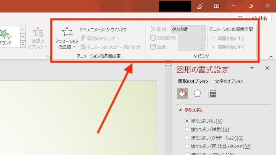
Task: Click 開始のタイミング trigger option
Action: tap(100, 38)
